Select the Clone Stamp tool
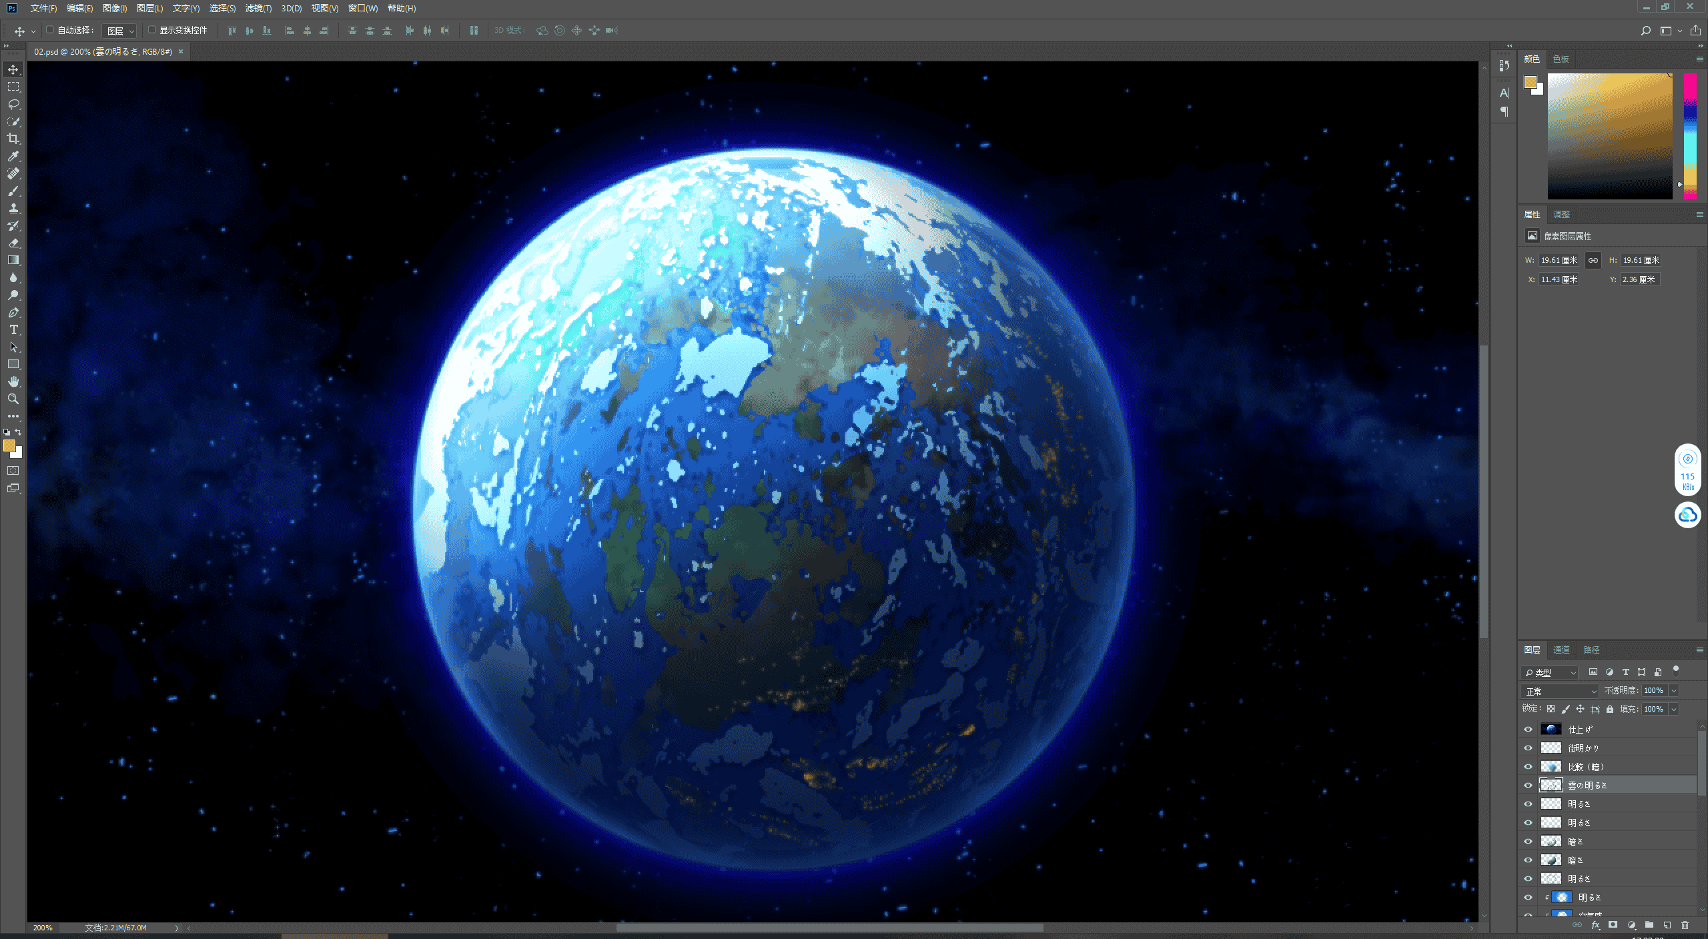The height and width of the screenshot is (939, 1708). pos(13,208)
